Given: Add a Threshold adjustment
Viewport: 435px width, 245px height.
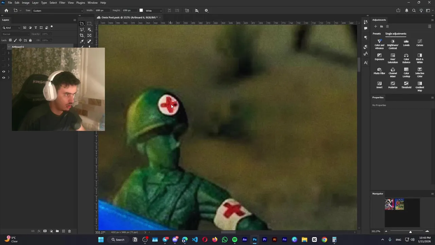Looking at the screenshot, I should 406,85.
